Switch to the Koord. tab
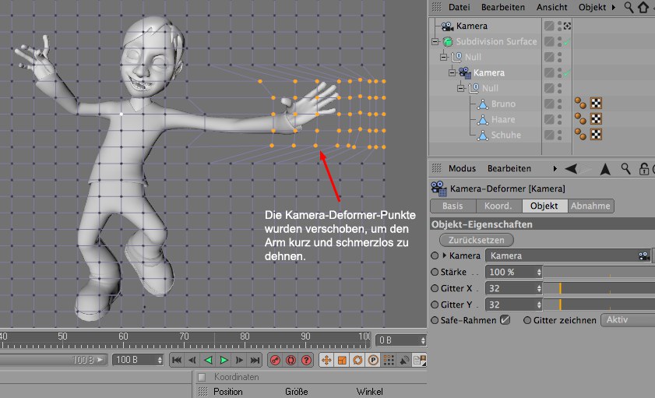The width and height of the screenshot is (655, 398). [498, 206]
